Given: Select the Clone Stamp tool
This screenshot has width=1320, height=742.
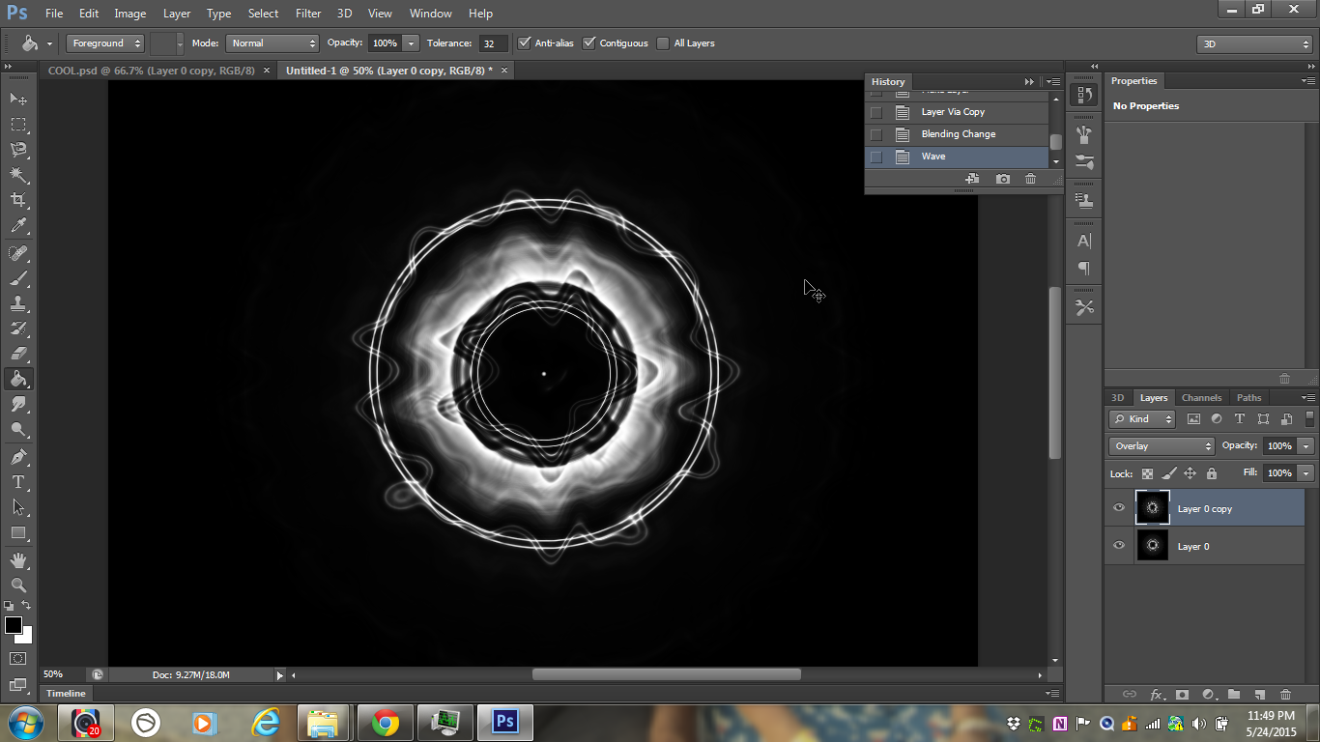Looking at the screenshot, I should pos(18,303).
